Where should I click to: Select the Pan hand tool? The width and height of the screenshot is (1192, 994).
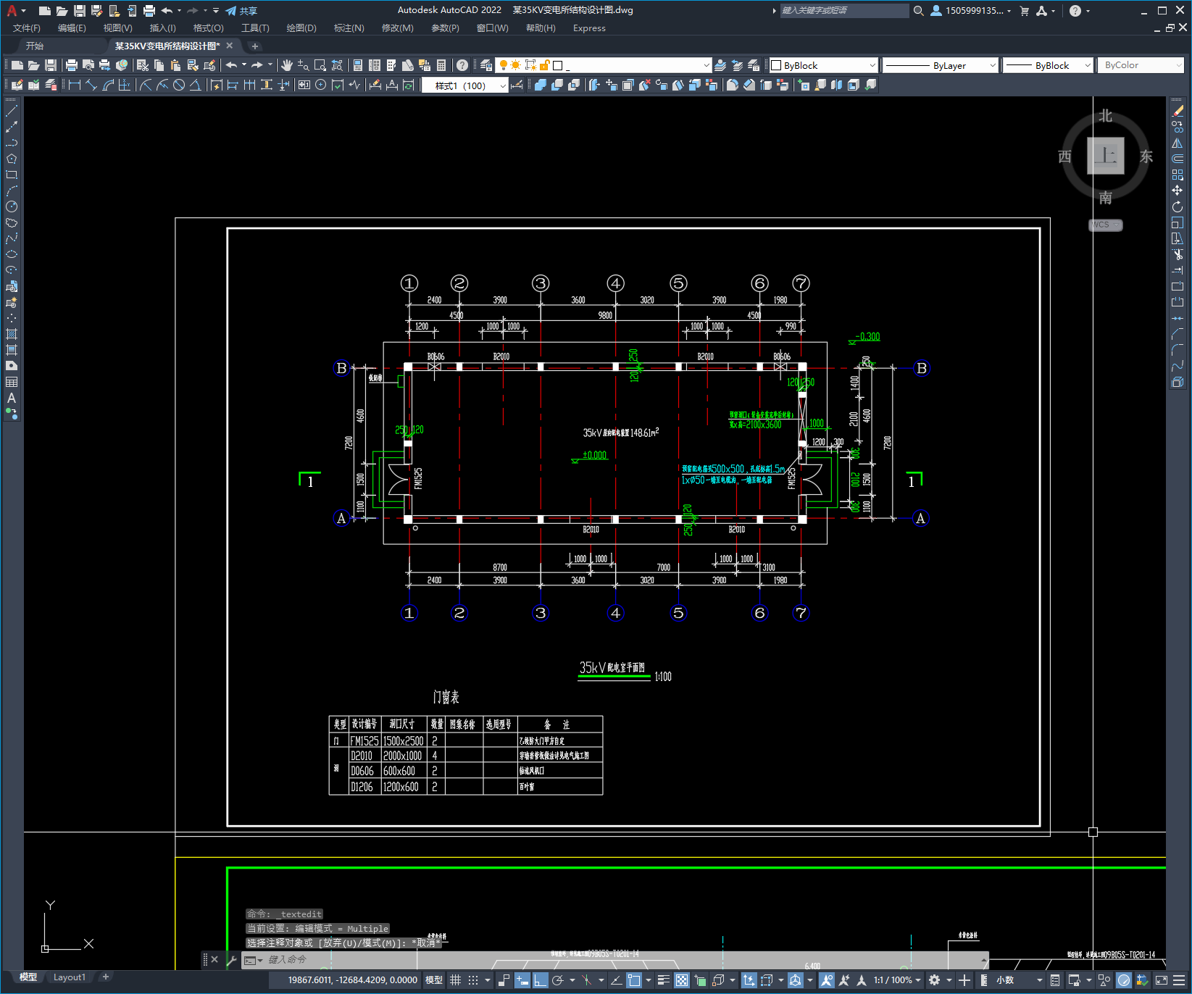[x=287, y=65]
